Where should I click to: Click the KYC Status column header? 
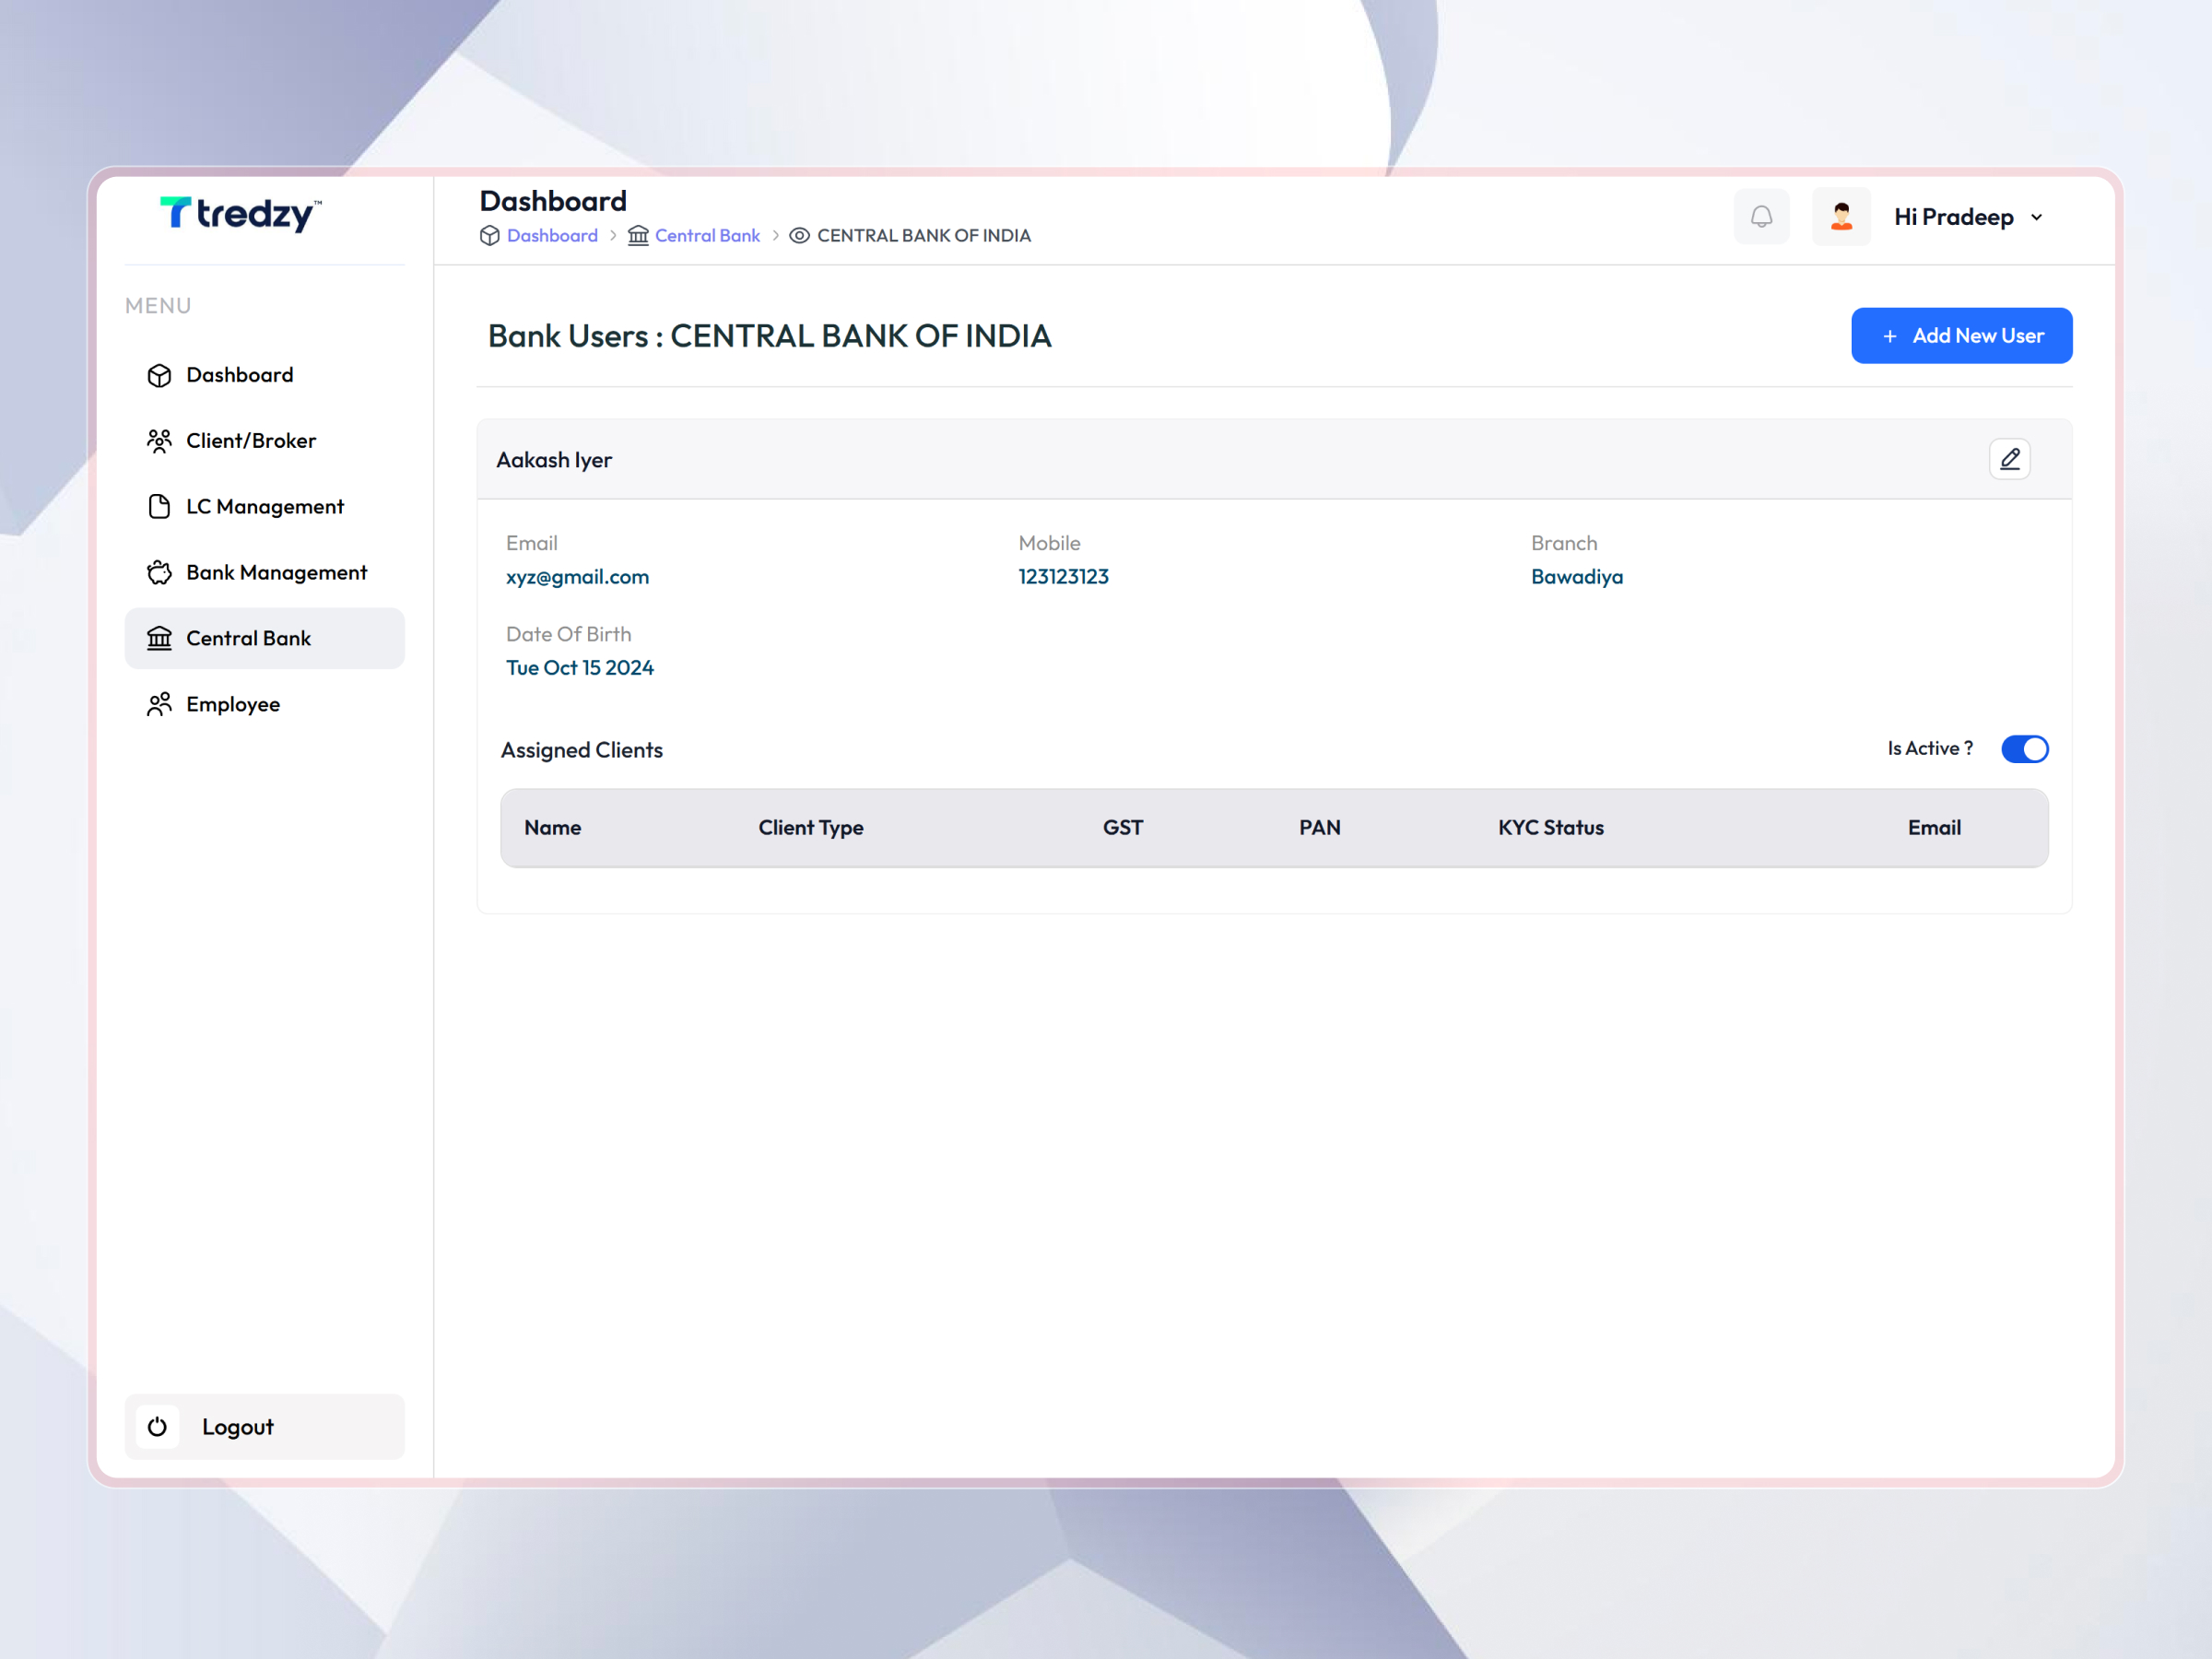pyautogui.click(x=1551, y=827)
